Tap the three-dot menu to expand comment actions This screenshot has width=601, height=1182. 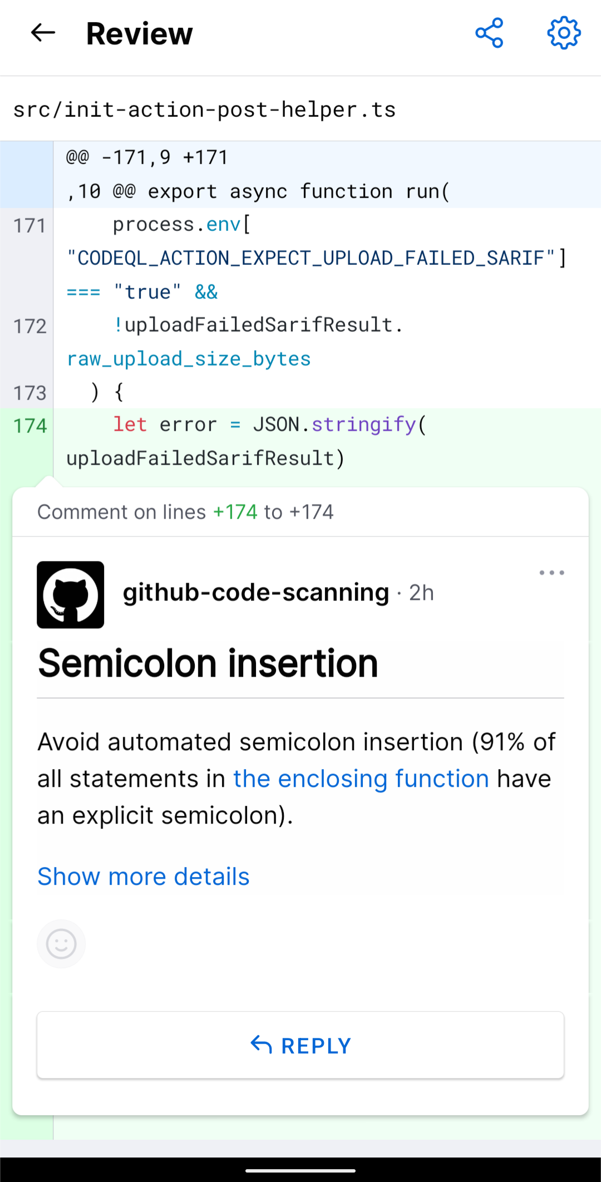pyautogui.click(x=551, y=572)
